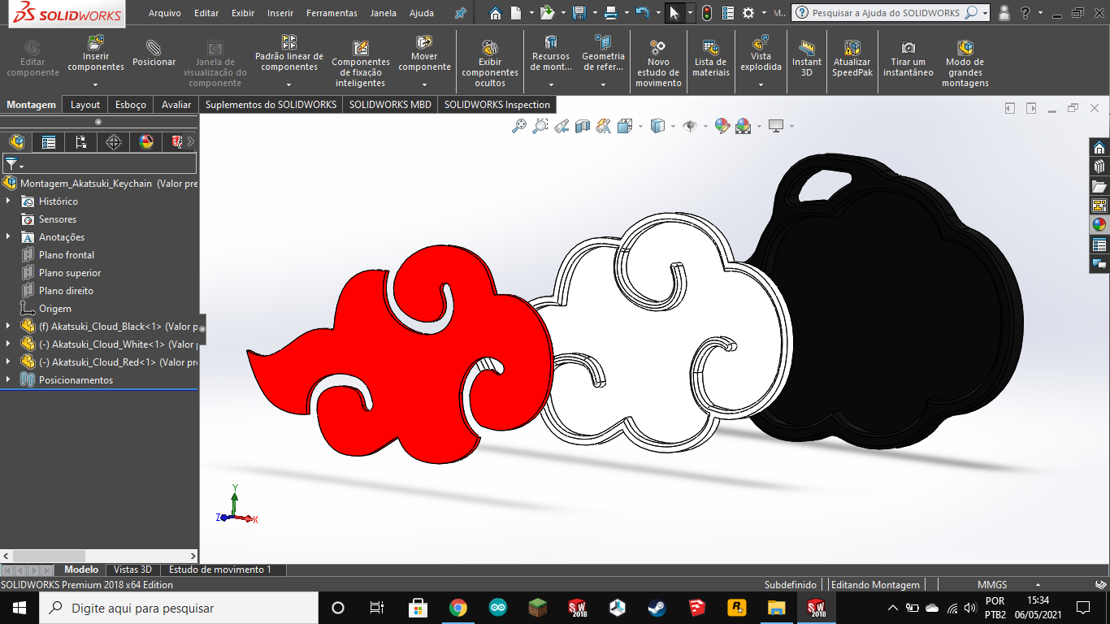Open Padrão linear de componentes

(x=289, y=54)
